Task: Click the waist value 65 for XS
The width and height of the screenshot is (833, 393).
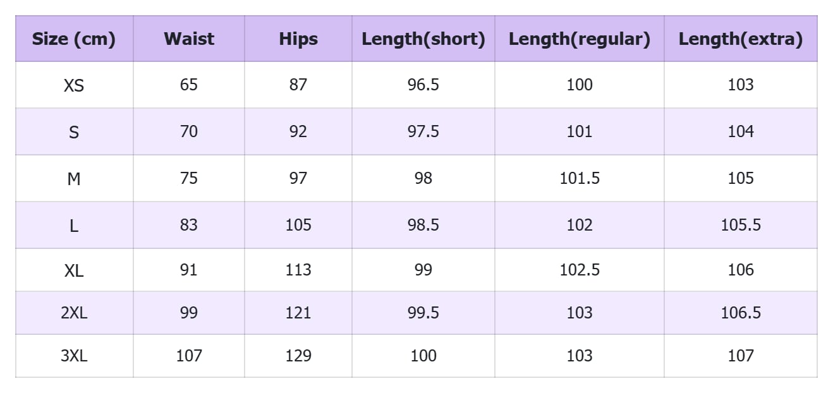Action: coord(189,85)
